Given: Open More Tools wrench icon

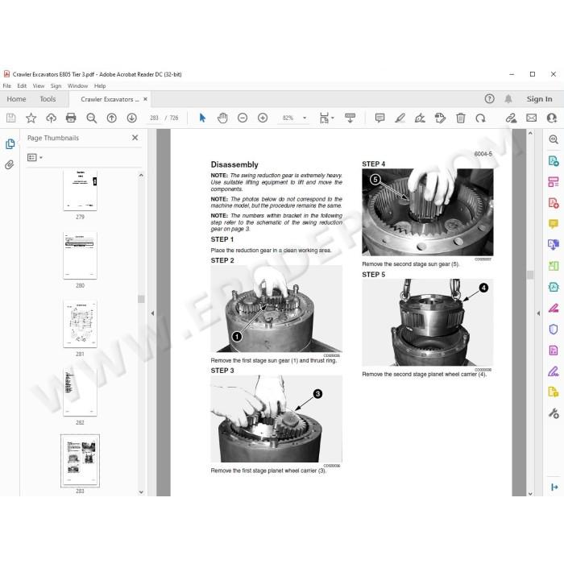Looking at the screenshot, I should (x=554, y=413).
